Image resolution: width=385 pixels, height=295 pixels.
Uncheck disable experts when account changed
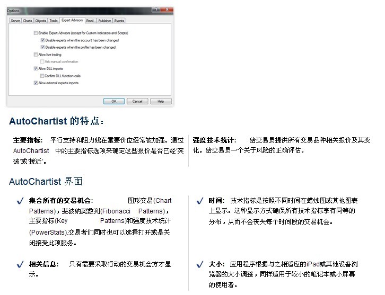(x=43, y=40)
